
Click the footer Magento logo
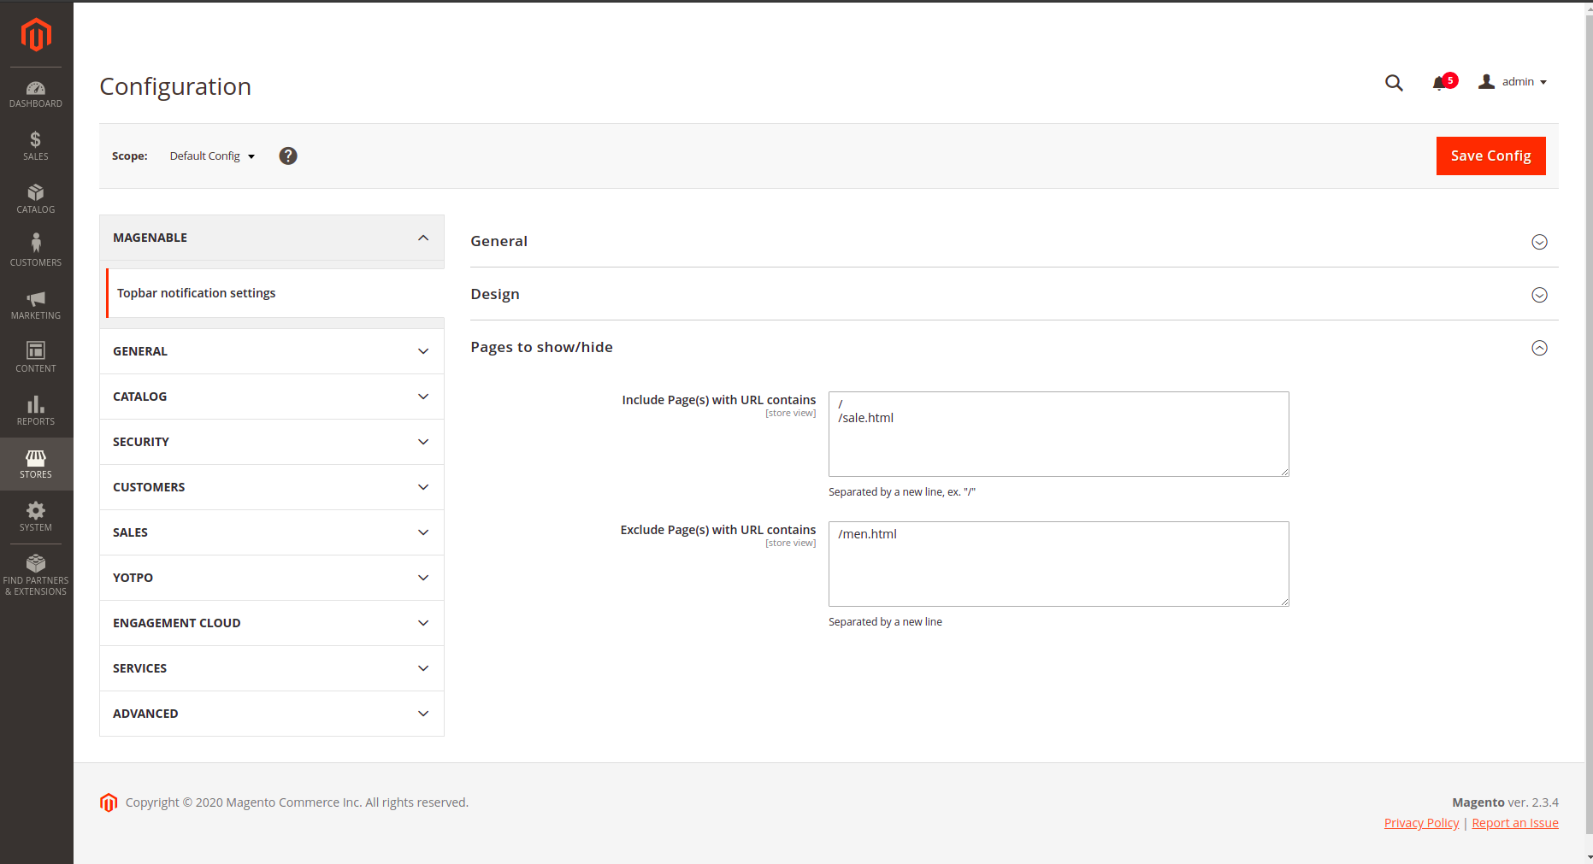click(x=109, y=802)
